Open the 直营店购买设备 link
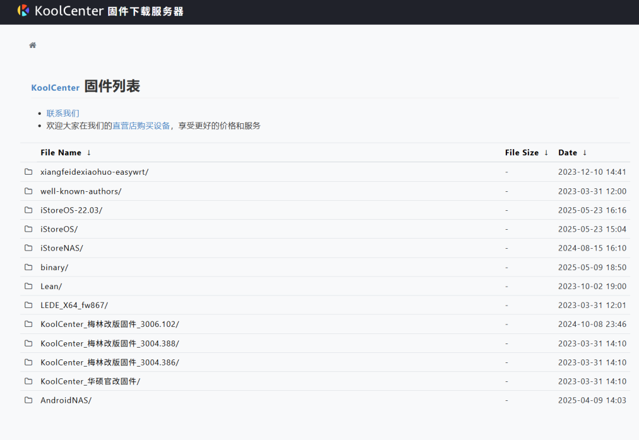Viewport: 639px width, 440px height. click(x=141, y=126)
